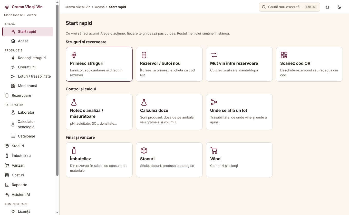Click the grape logo beside Crama Vie și Vin
Image resolution: width=349 pixels, height=215 pixels.
[x=7, y=7]
